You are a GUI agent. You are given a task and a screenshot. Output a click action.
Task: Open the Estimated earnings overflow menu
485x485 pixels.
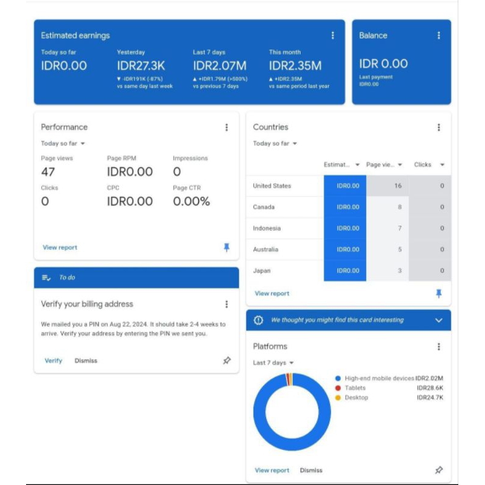click(x=332, y=35)
